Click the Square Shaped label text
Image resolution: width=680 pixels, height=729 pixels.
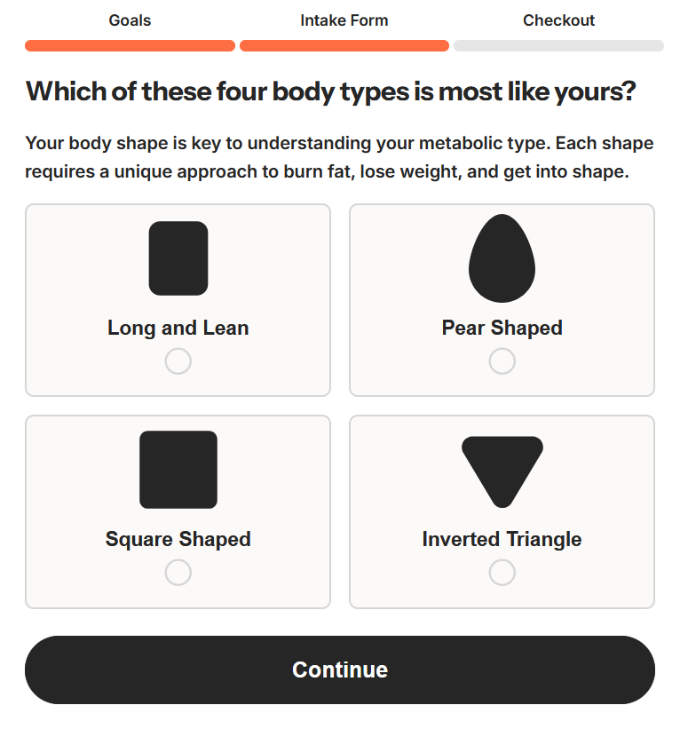[178, 539]
